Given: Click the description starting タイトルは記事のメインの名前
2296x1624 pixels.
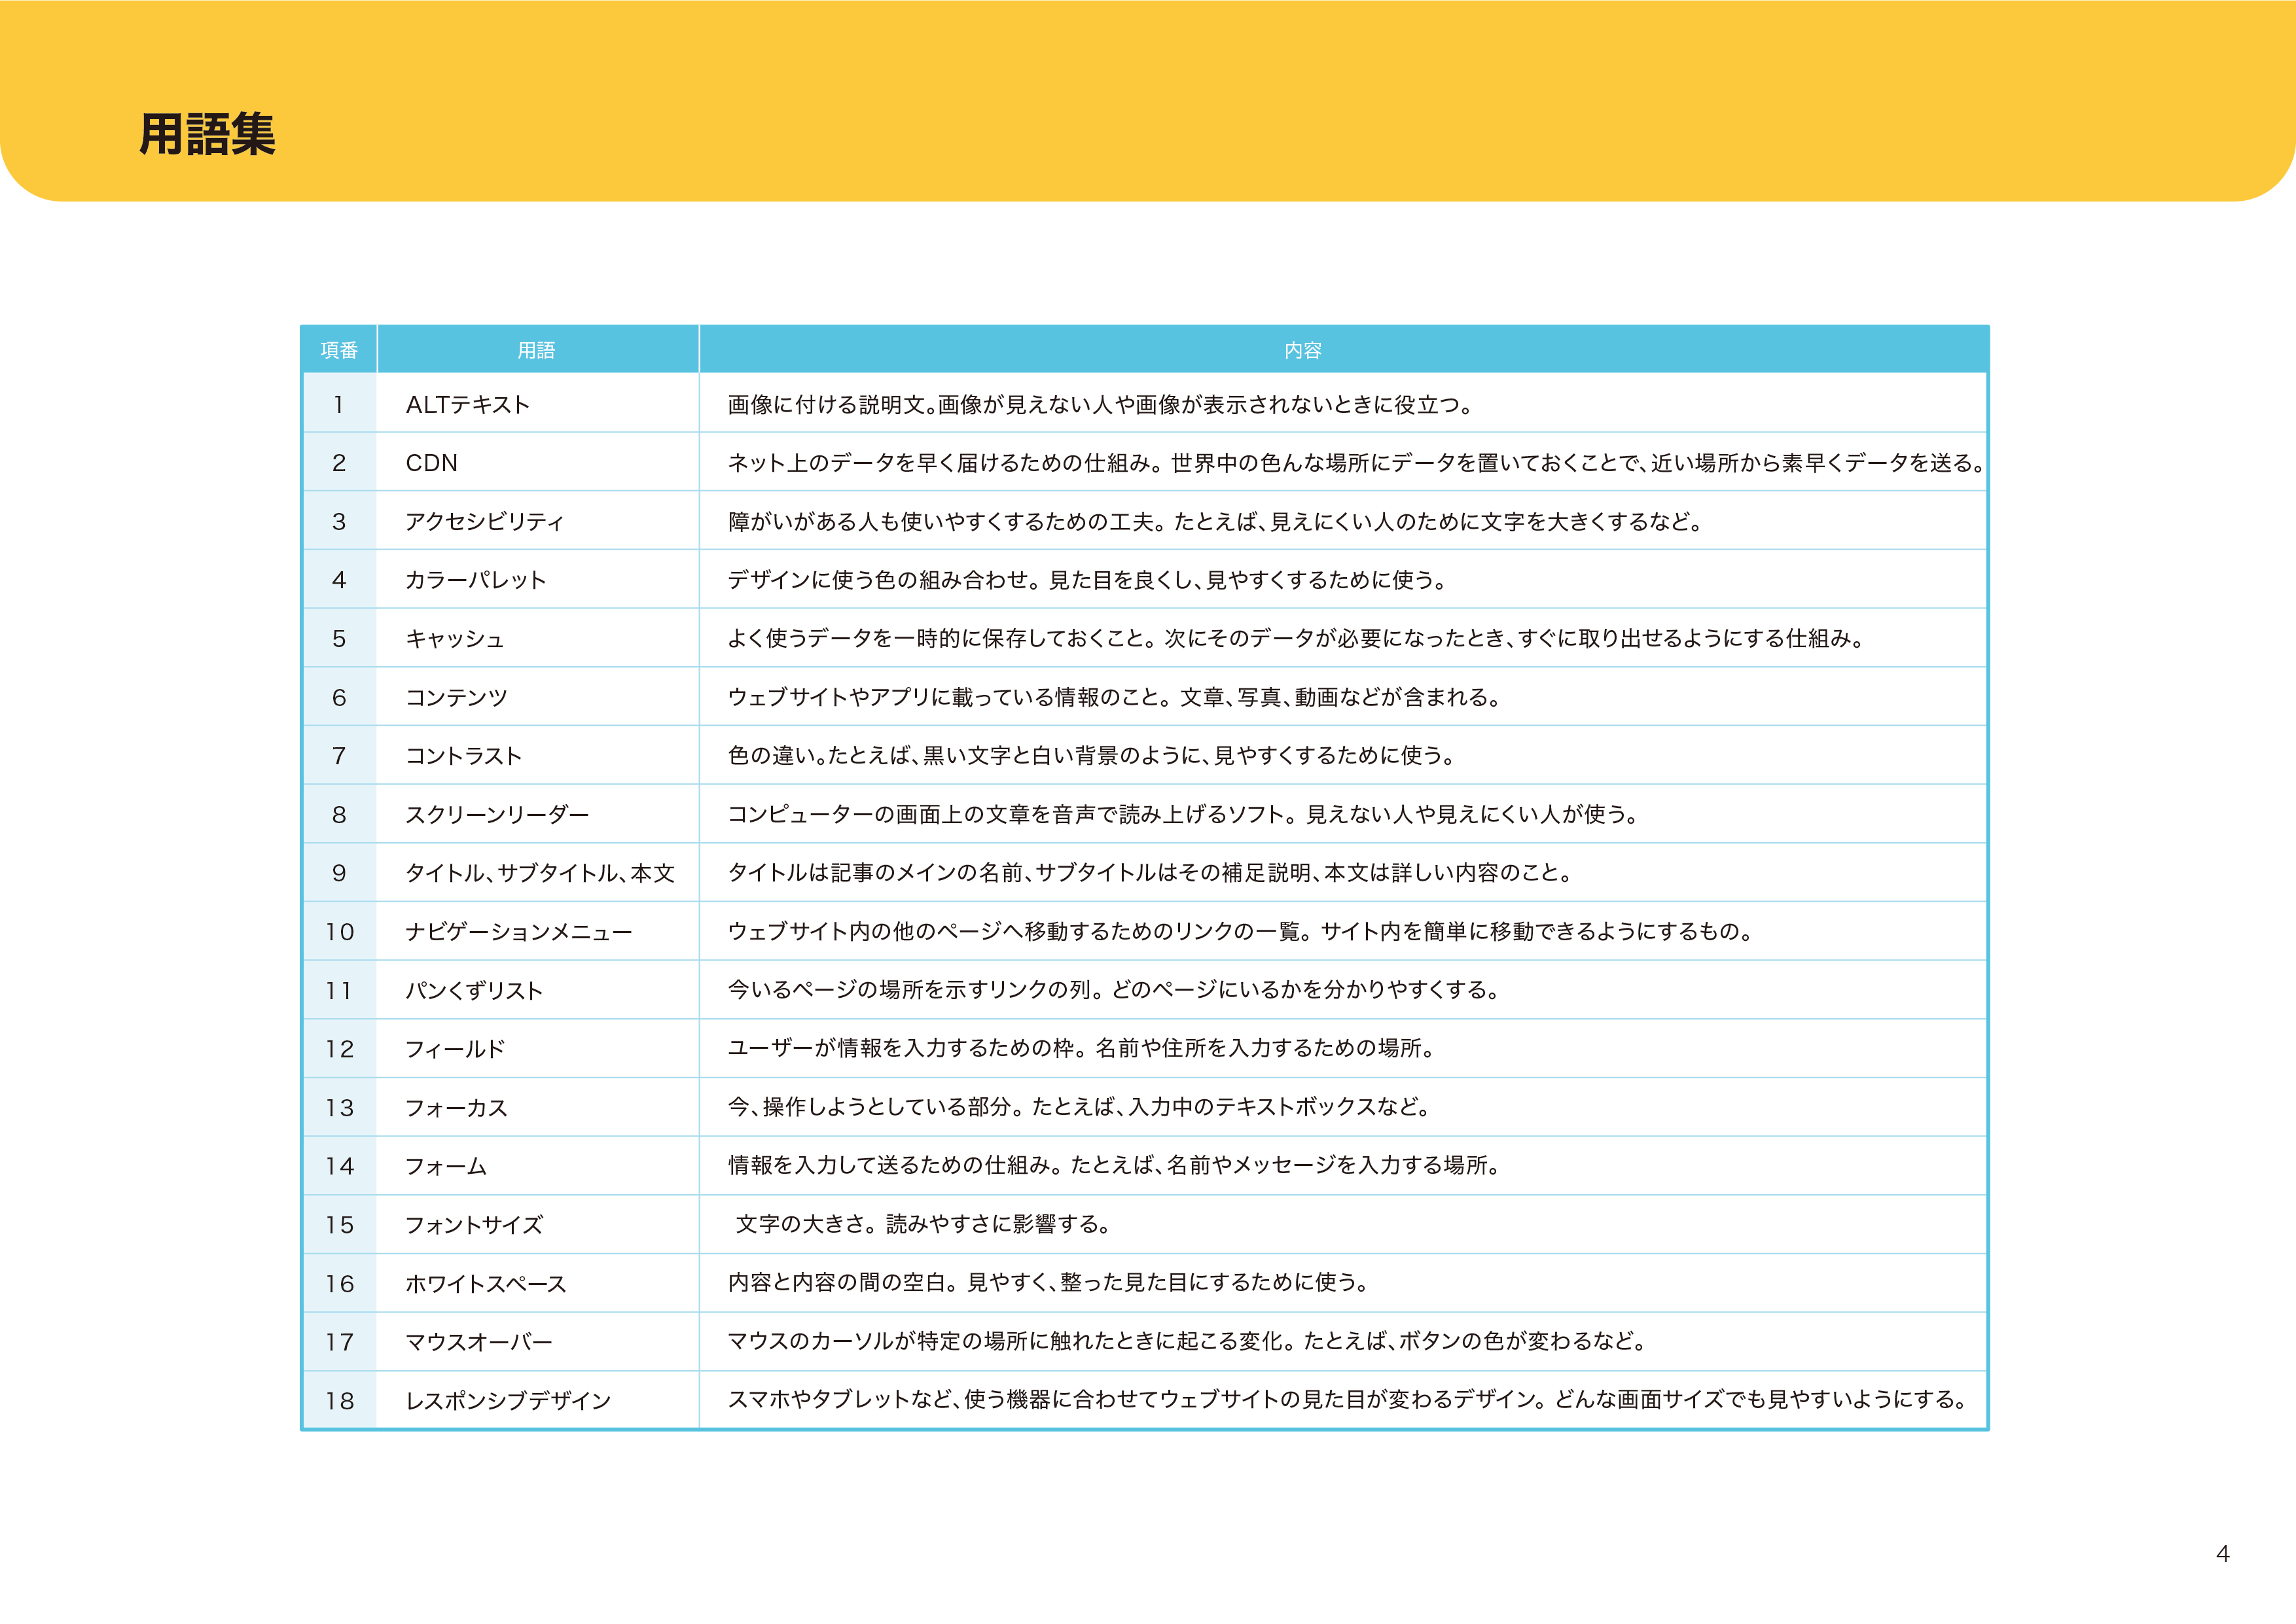Looking at the screenshot, I should (1150, 872).
